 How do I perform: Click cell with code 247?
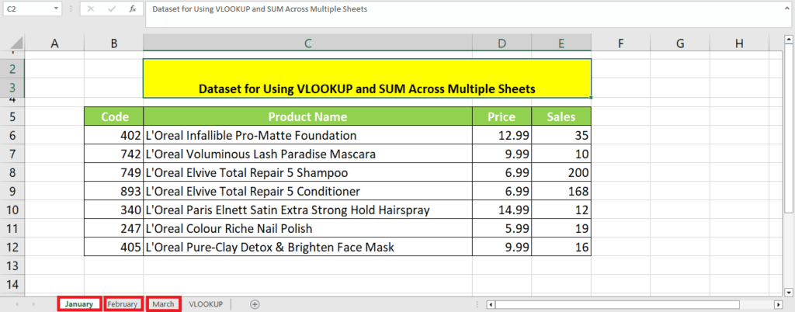point(114,228)
